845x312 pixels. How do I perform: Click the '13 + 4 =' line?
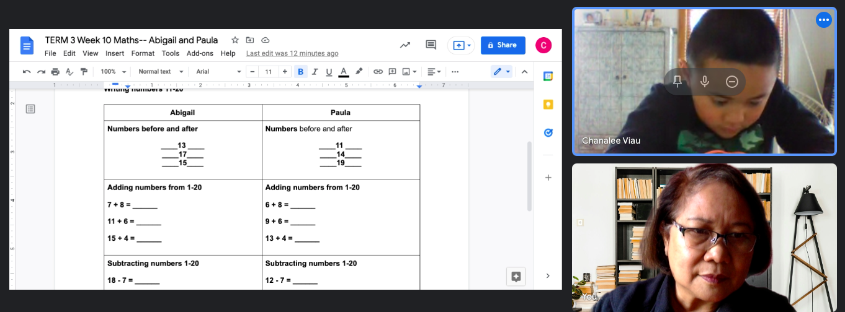click(292, 238)
